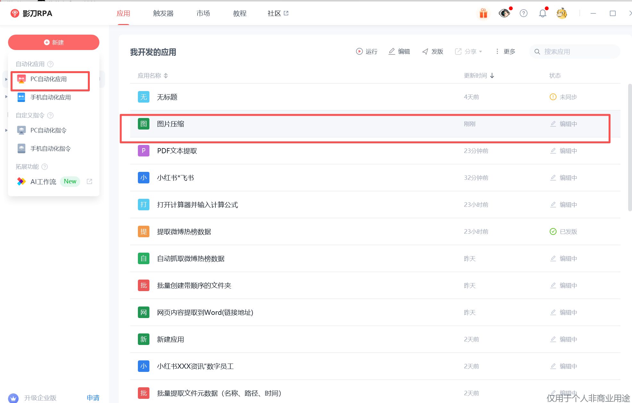Switch to the 触发器 tab
632x403 pixels.
[163, 13]
